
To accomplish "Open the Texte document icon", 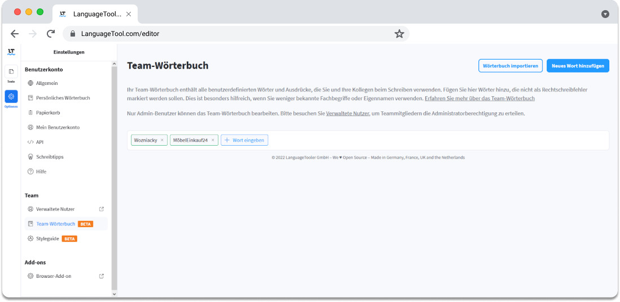I will (11, 71).
